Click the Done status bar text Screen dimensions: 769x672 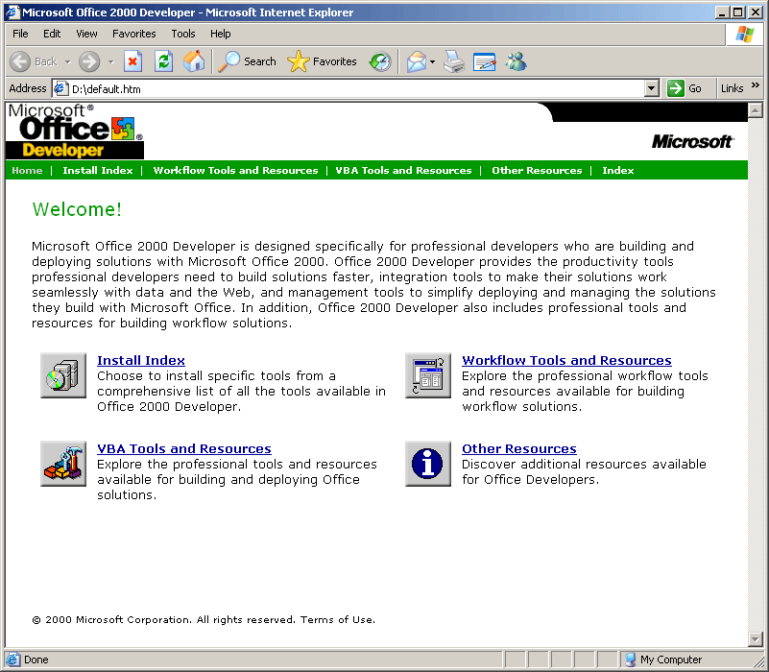[36, 660]
